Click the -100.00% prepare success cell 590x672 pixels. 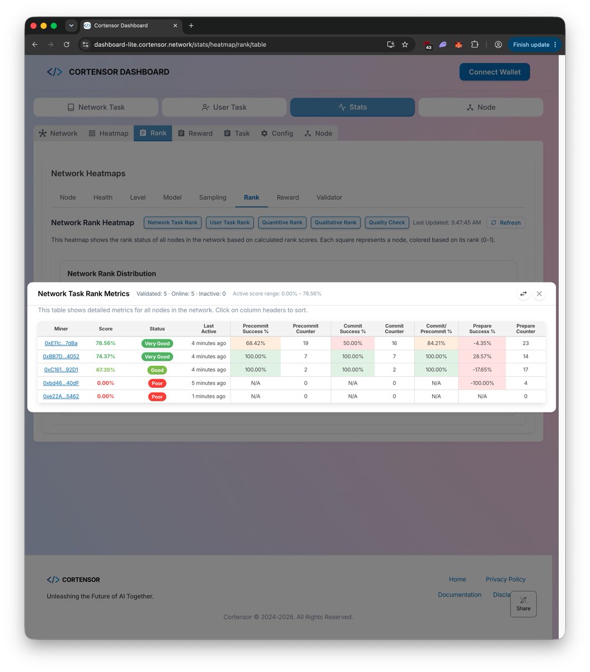point(482,383)
